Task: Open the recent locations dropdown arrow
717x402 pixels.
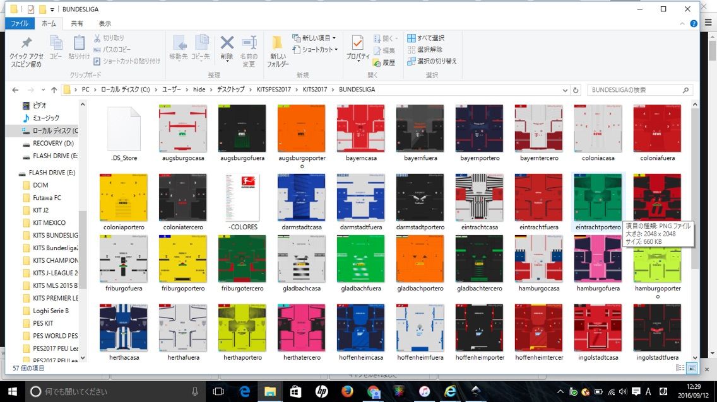Action: pos(43,90)
